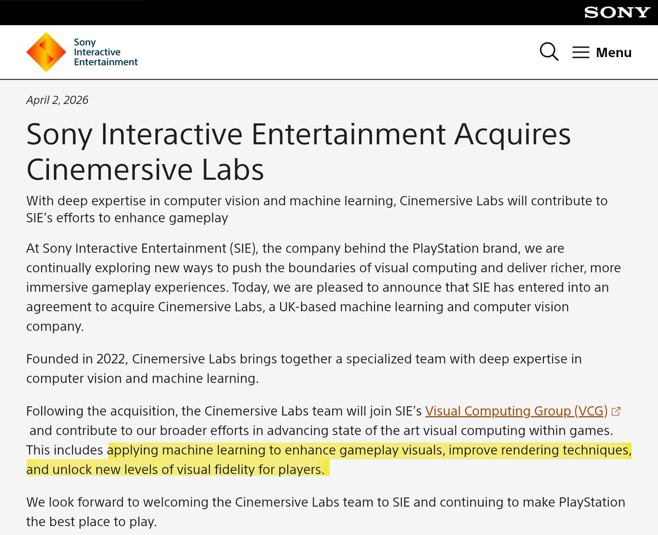
Task: Click the subheading starting 'With deep expertise'
Action: tap(317, 209)
